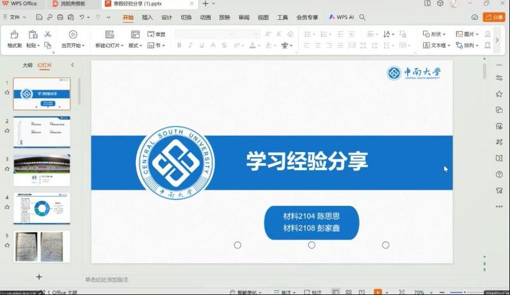Toggle the star mark beside slide 1
The image size is (510, 295).
coord(7,92)
